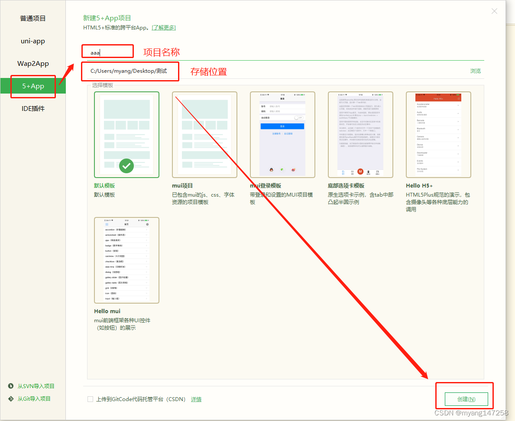Screen dimensions: 515x421
Task: Click the Hello H5+ title text
Action: pyautogui.click(x=419, y=185)
